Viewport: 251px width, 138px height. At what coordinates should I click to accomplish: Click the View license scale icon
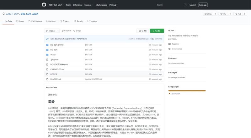point(169,49)
